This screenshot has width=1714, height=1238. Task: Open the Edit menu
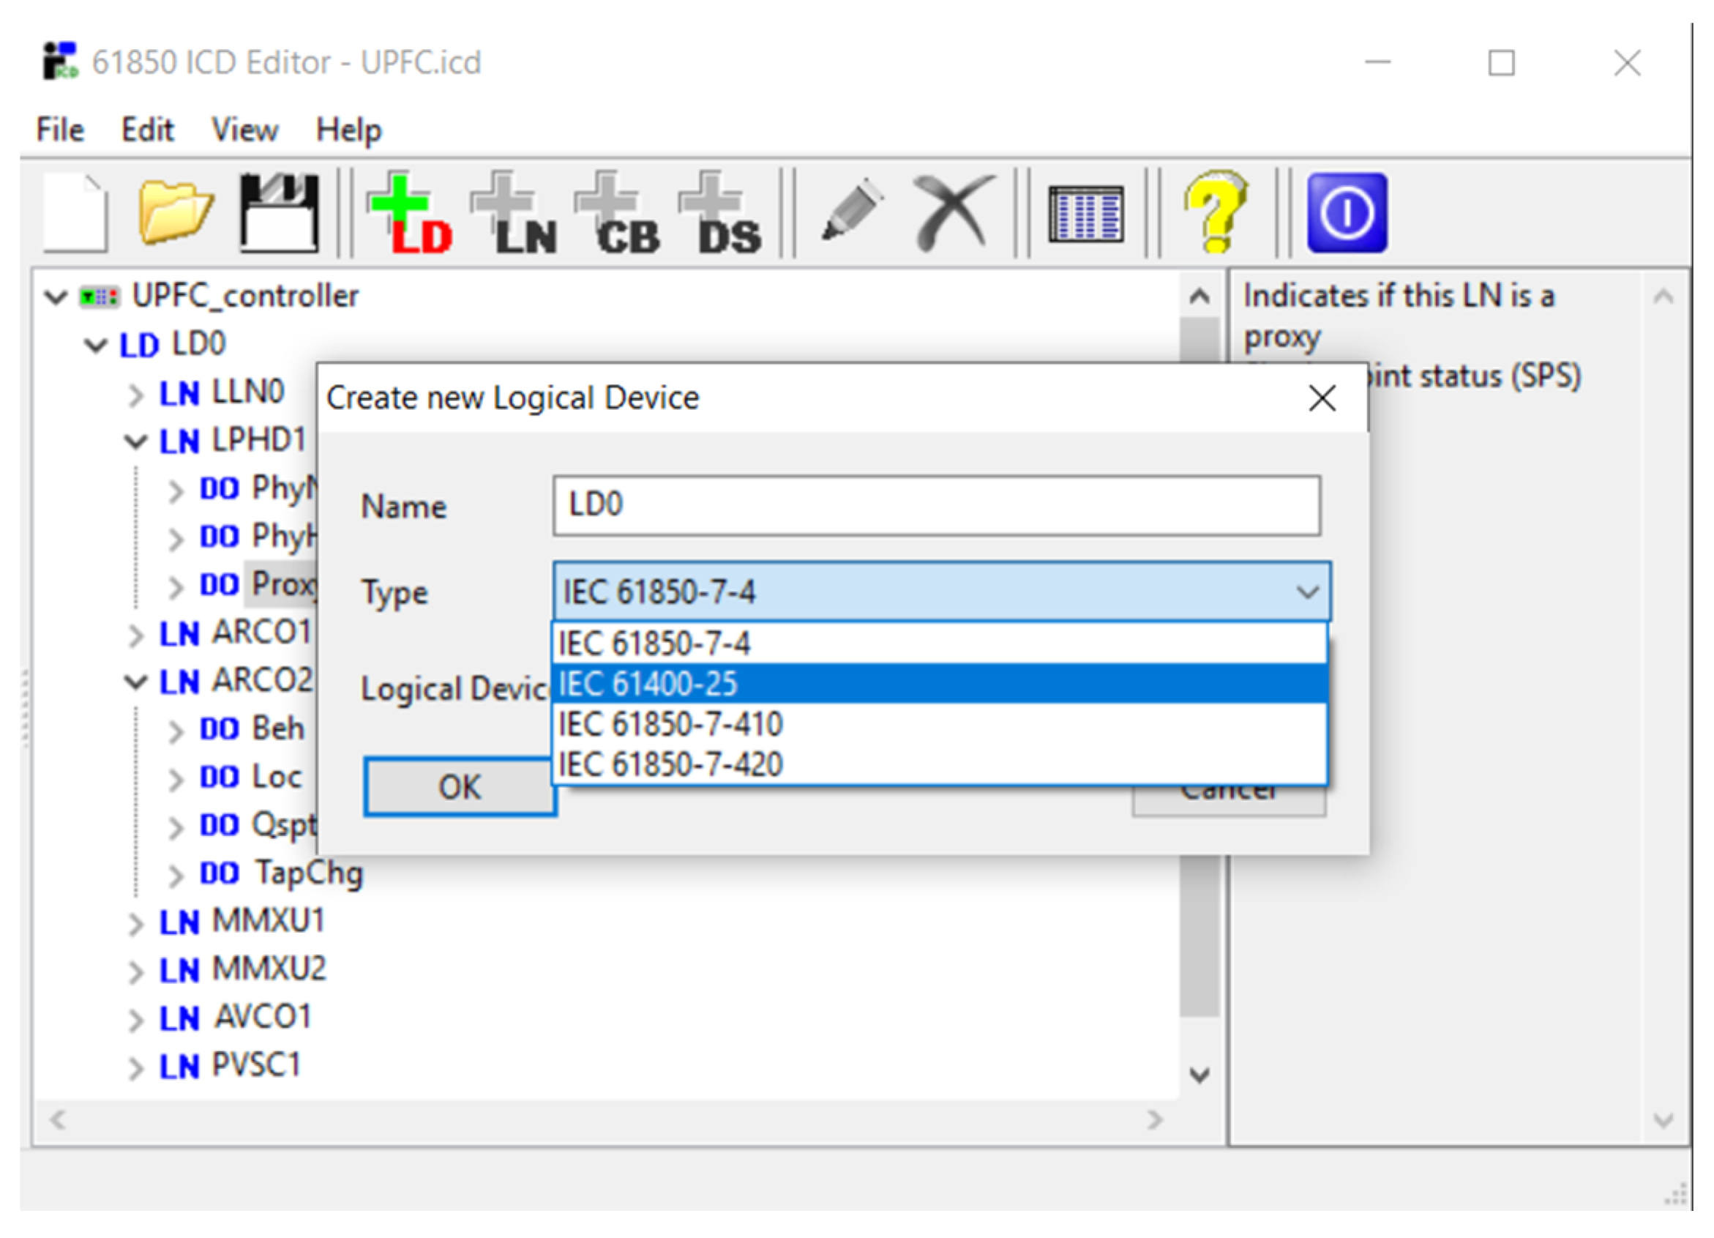tap(147, 130)
